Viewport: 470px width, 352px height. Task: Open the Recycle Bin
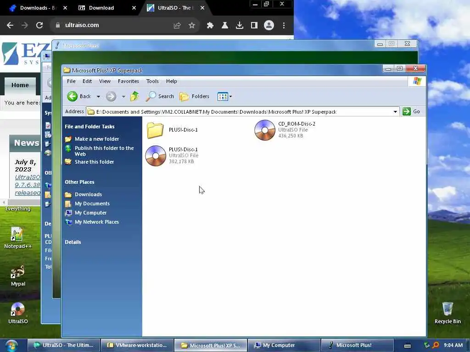[448, 313]
